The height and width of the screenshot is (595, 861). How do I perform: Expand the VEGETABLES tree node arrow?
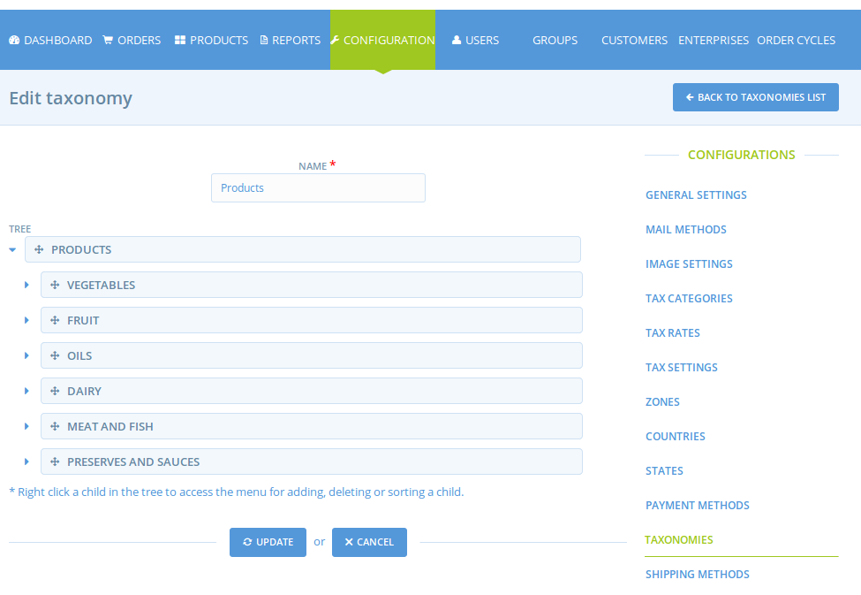(26, 285)
